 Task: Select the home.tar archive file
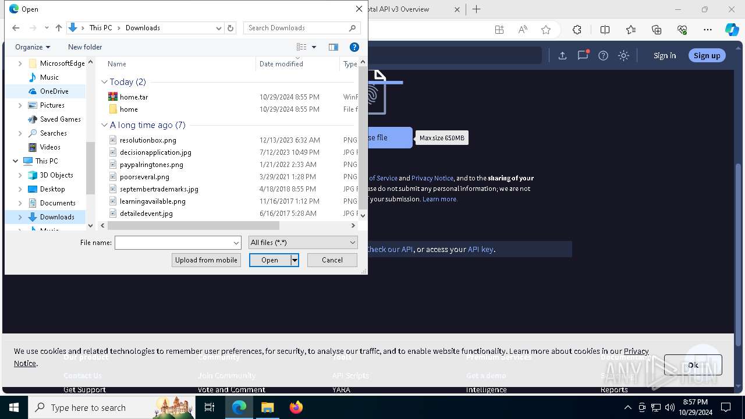(x=134, y=97)
